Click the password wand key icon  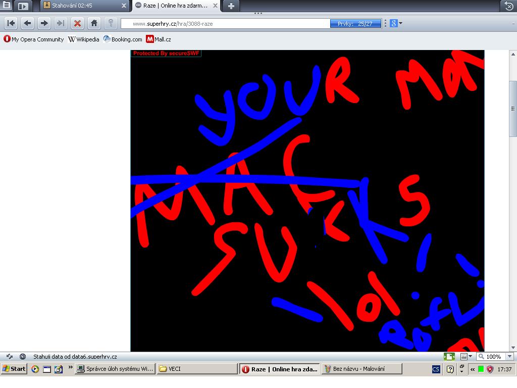(111, 23)
